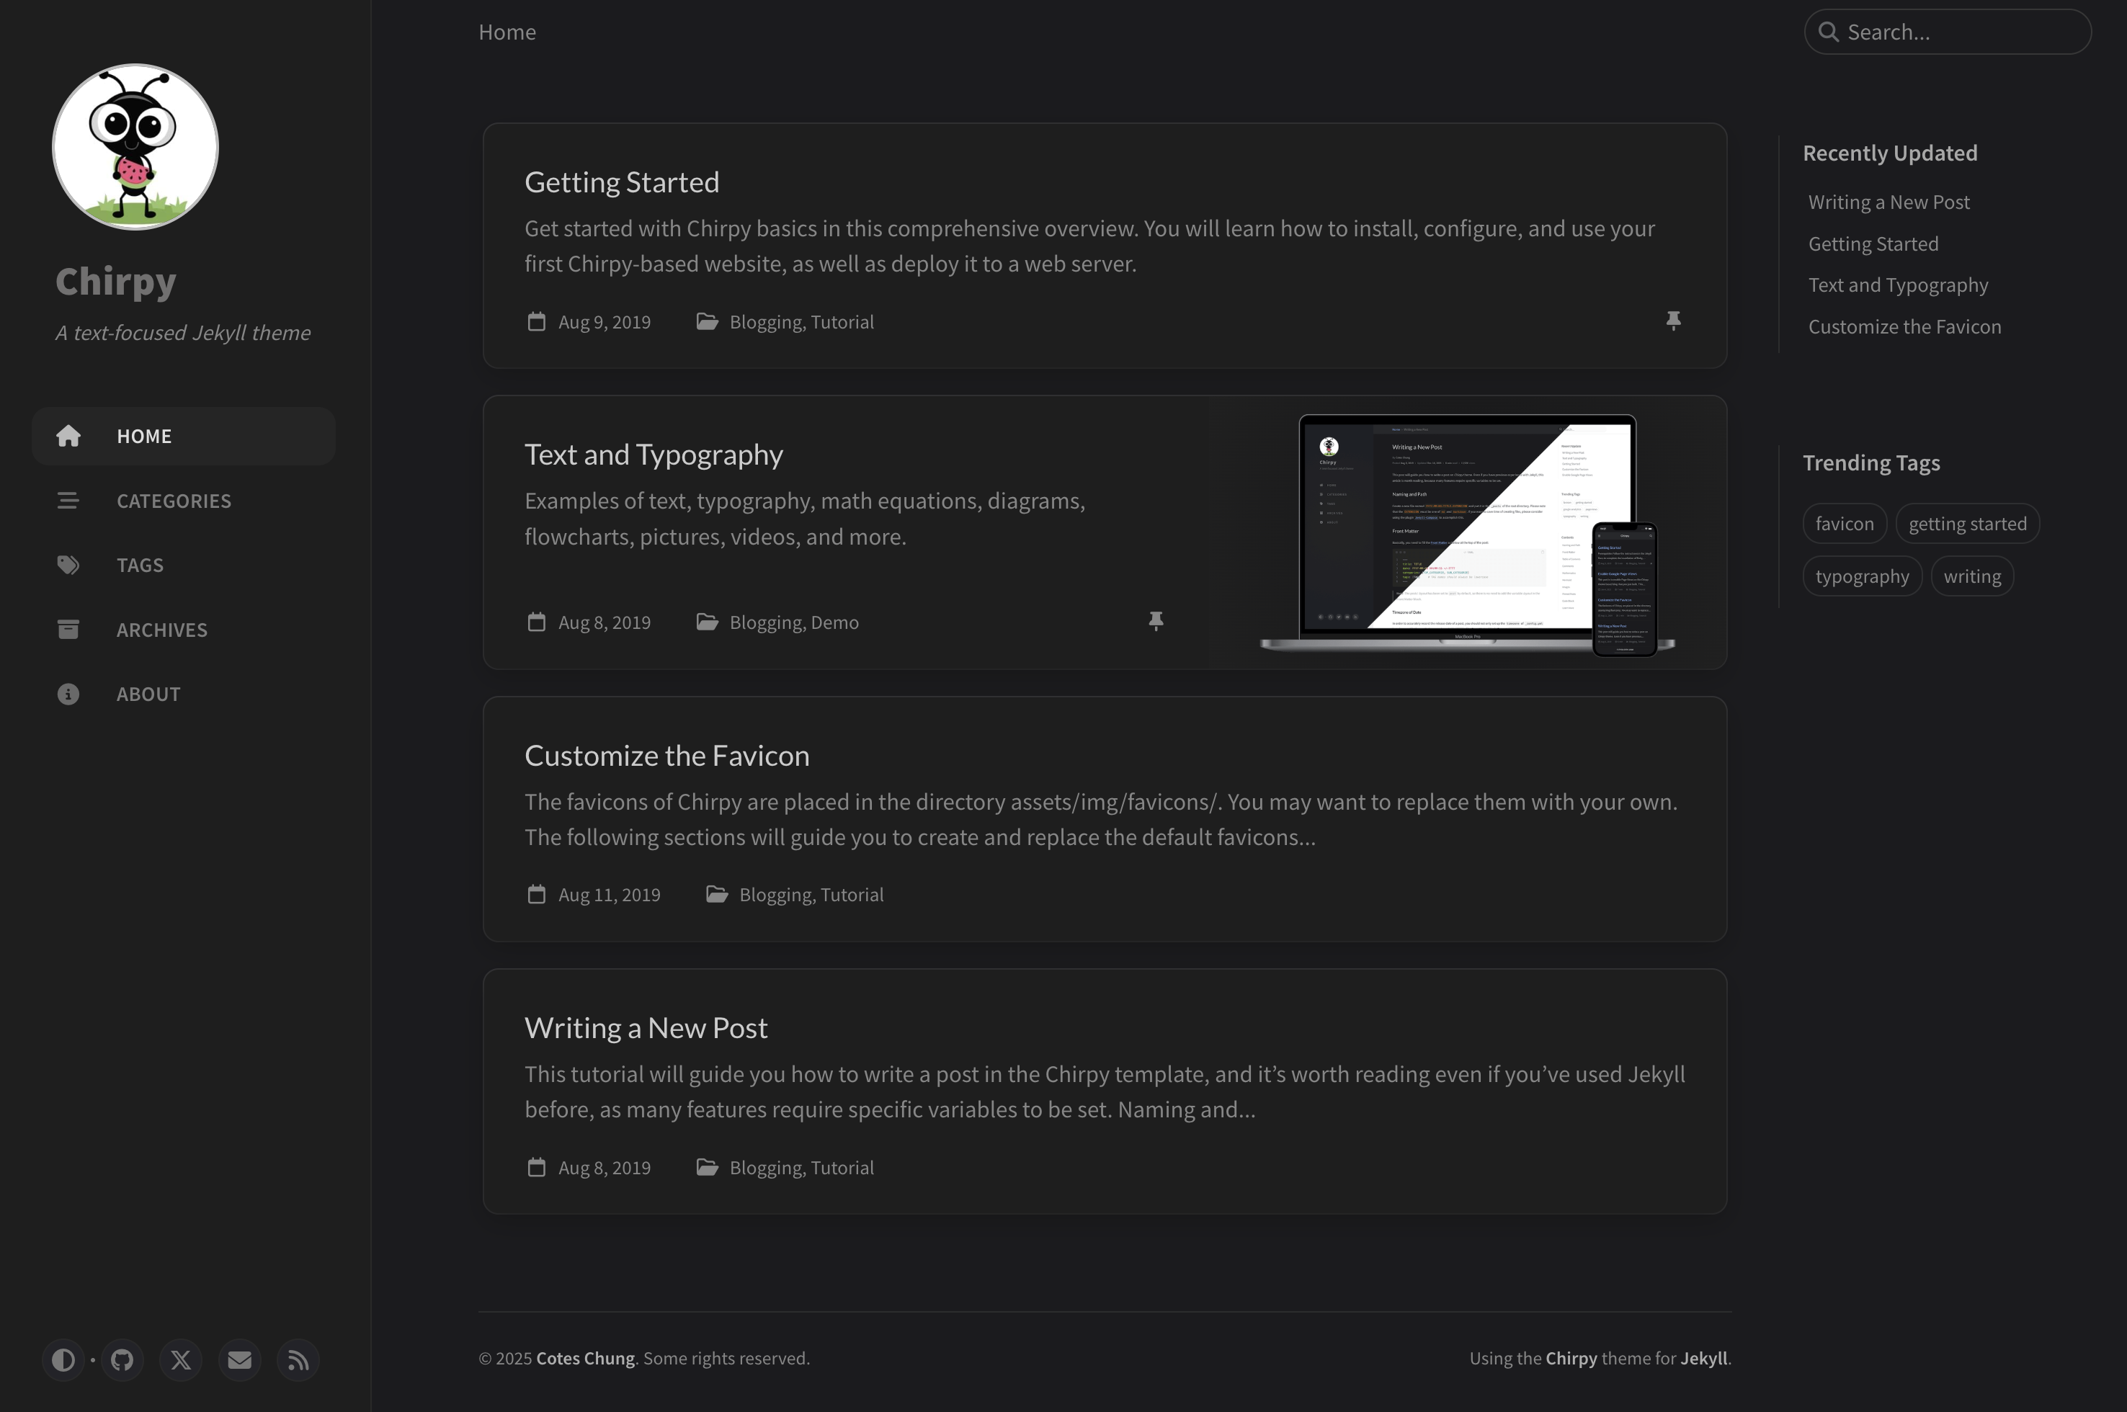This screenshot has height=1412, width=2127.
Task: Click the search magnifier icon
Action: [1830, 32]
